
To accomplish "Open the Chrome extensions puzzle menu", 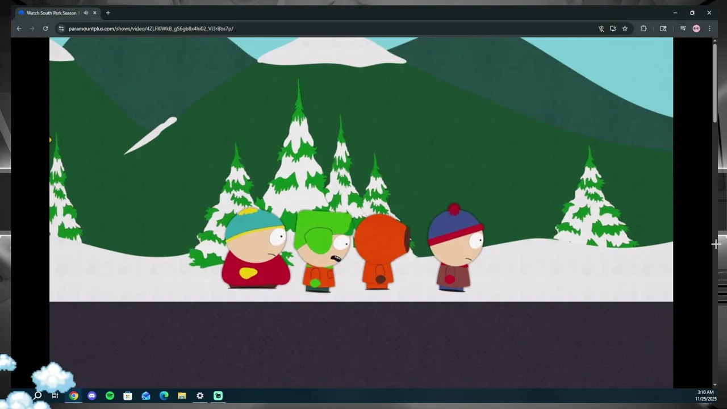I will click(644, 28).
